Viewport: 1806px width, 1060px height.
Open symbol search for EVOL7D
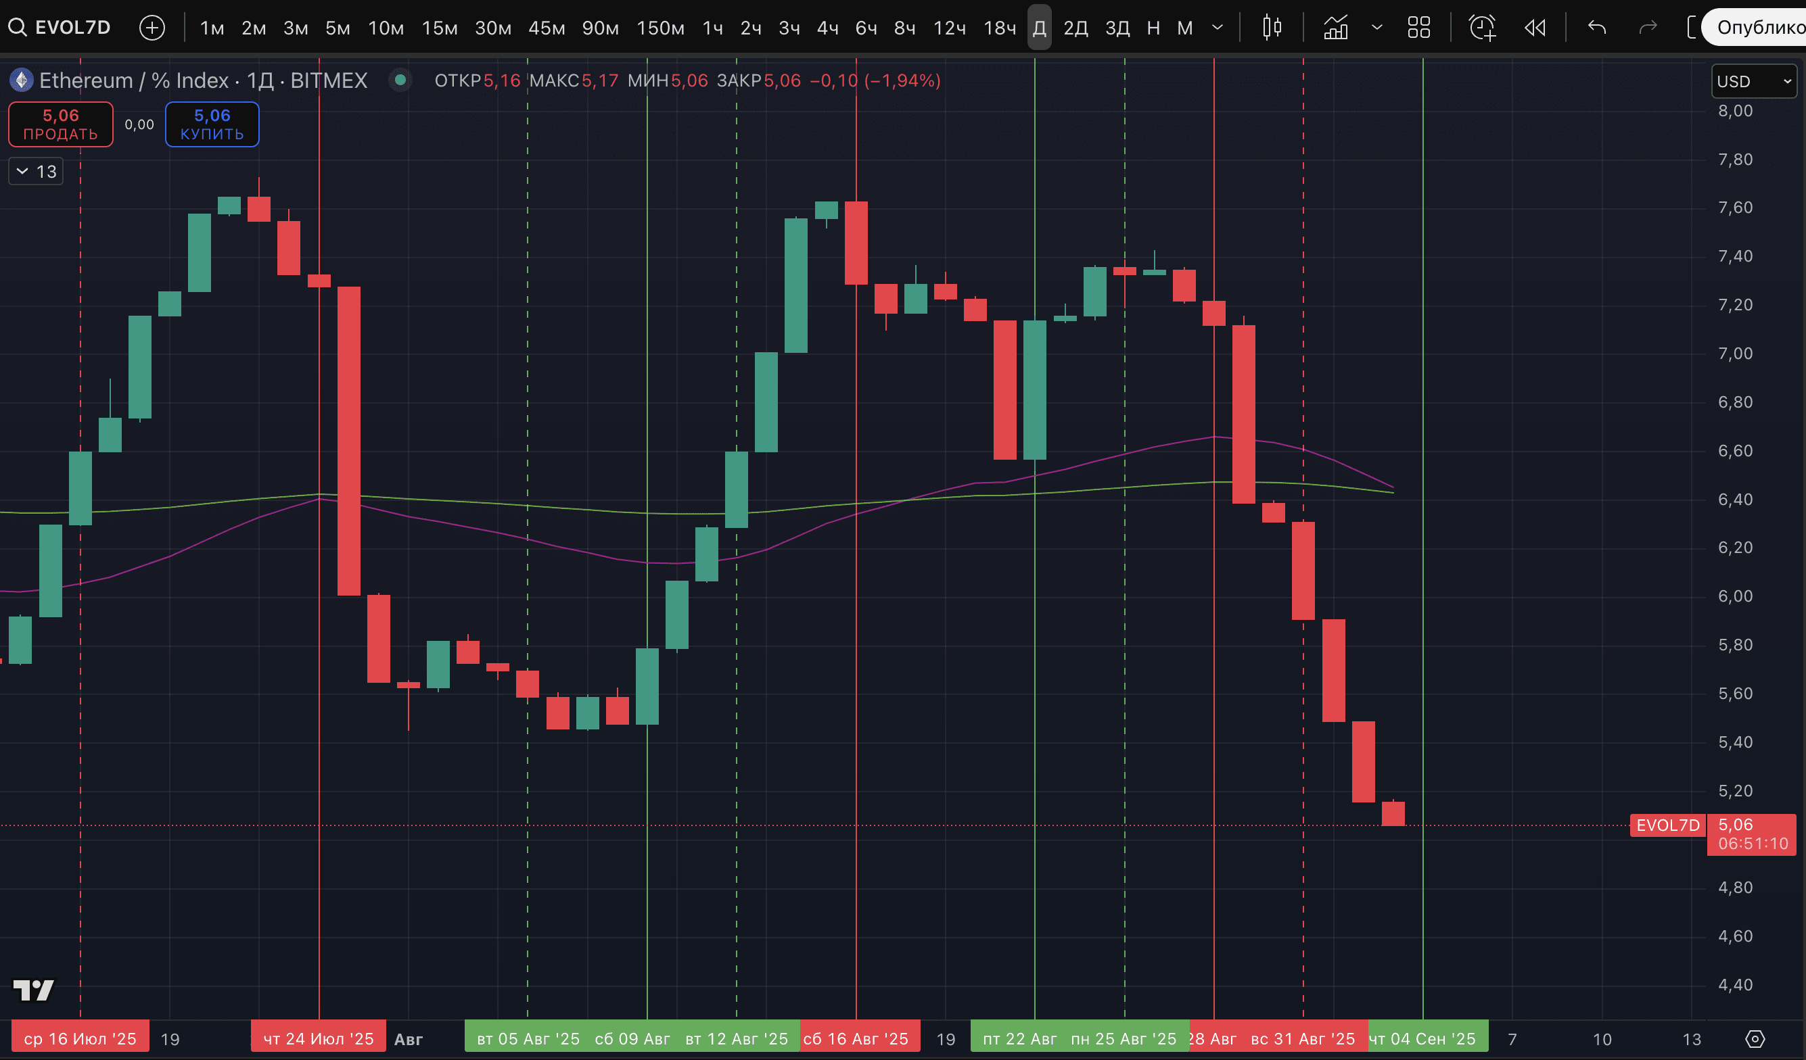pyautogui.click(x=59, y=28)
